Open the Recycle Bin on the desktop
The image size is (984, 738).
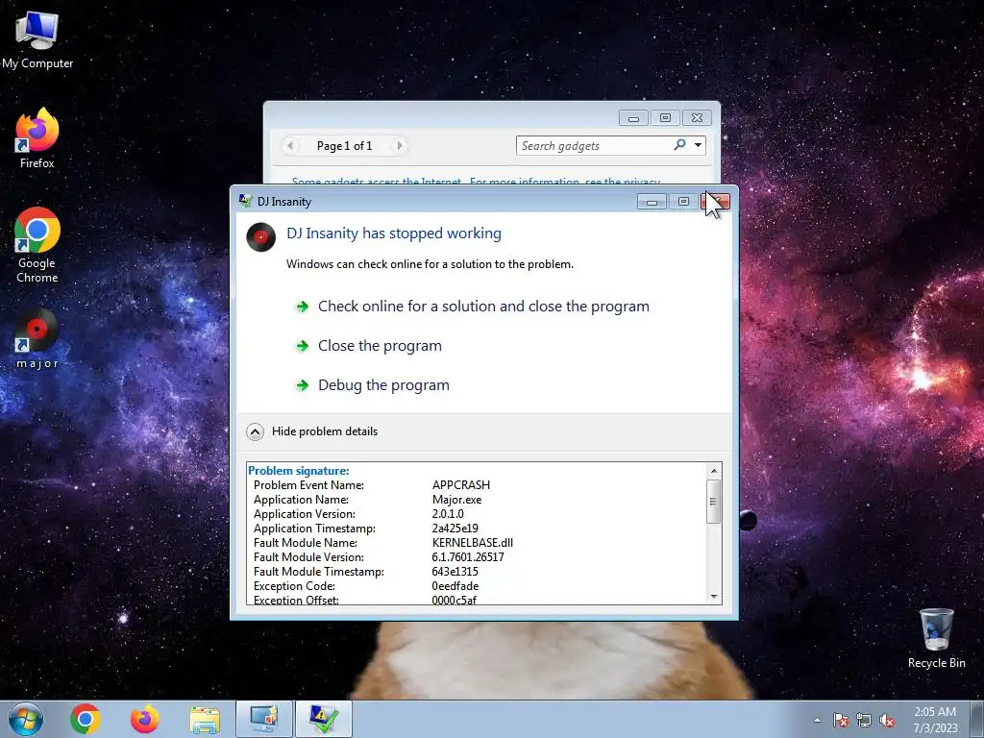936,638
